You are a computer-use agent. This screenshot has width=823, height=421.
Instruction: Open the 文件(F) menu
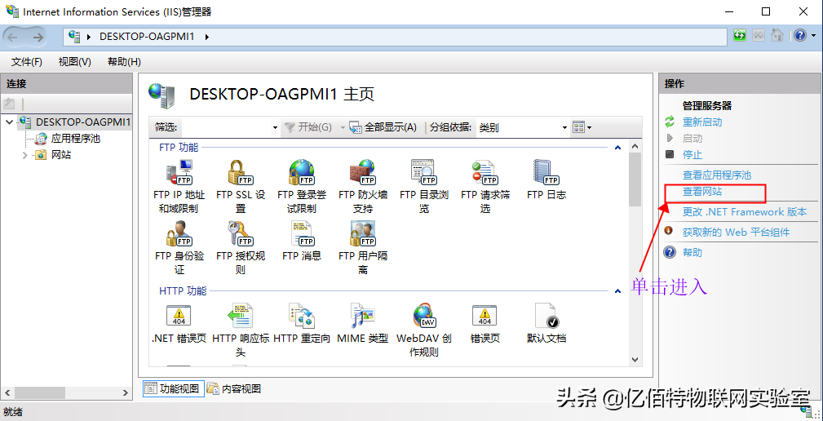pyautogui.click(x=27, y=62)
